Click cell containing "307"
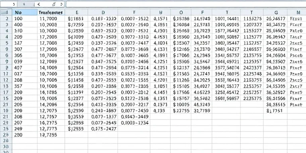 [25, 49]
